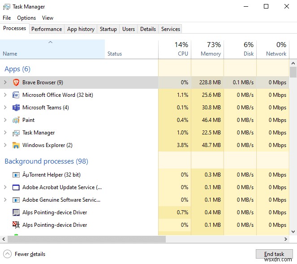Click the Microsoft Office Word icon
The height and width of the screenshot is (264, 297).
point(16,95)
